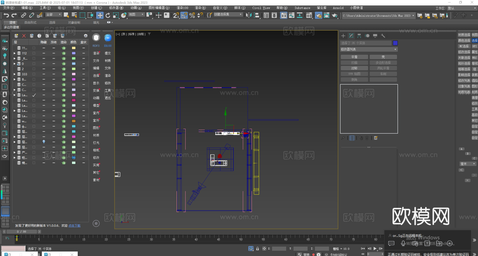The image size is (478, 256).
Task: Toggle the 2.5D Snaps button
Action: 176,15
